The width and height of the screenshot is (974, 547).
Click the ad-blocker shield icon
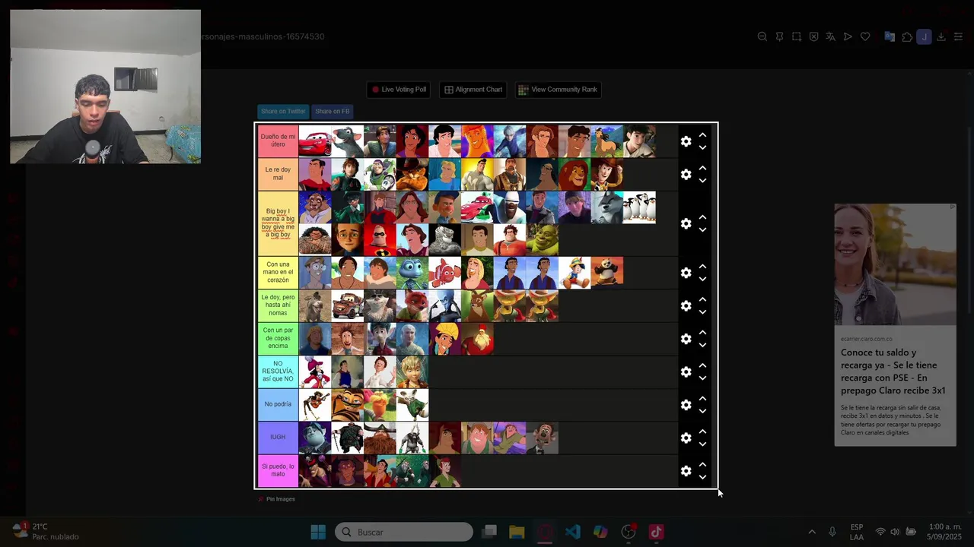[x=813, y=36]
